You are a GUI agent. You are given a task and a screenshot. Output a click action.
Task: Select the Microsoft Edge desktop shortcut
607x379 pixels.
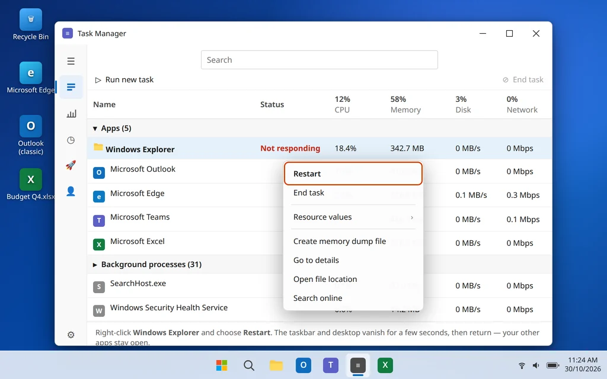pos(31,78)
